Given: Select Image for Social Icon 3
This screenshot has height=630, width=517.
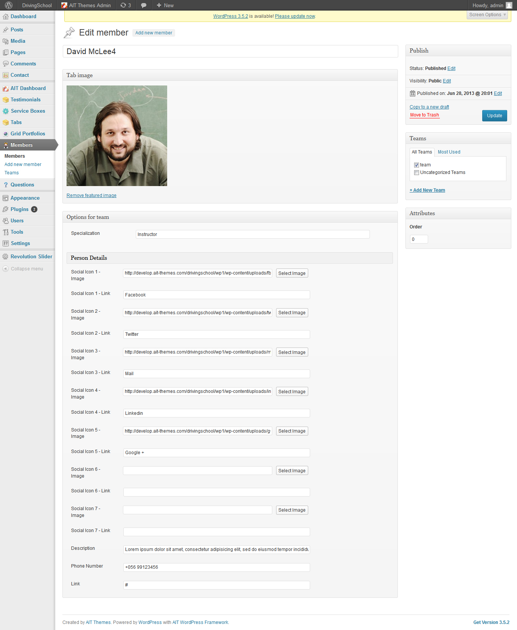Looking at the screenshot, I should (x=292, y=352).
